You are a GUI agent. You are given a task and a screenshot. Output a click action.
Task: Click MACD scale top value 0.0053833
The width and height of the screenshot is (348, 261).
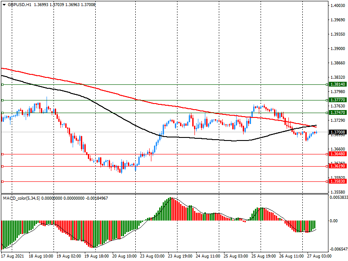[x=339, y=197]
